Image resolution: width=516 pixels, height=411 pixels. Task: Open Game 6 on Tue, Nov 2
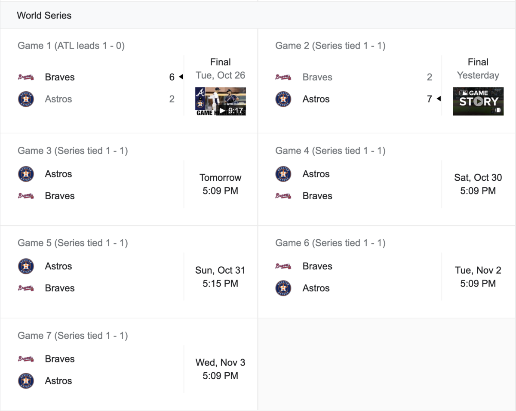pos(387,272)
